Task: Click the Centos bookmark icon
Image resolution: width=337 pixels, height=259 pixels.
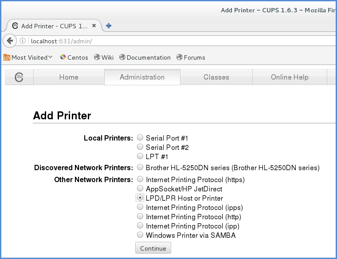Action: coord(63,57)
